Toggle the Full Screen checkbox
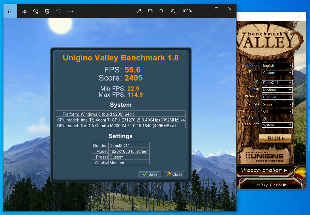The image size is (310, 215). tap(264, 118)
